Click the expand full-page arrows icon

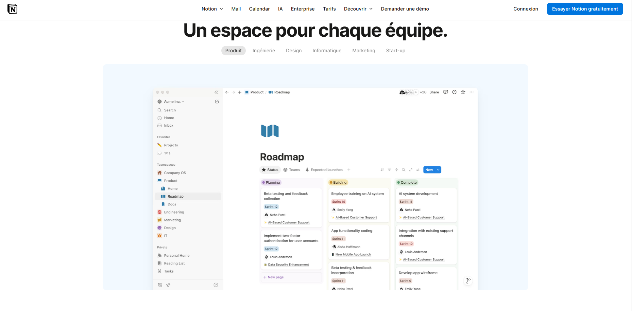(x=411, y=170)
